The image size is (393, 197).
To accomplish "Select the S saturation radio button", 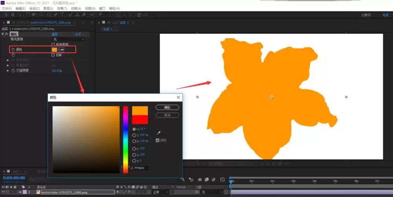I will pyautogui.click(x=134, y=135).
